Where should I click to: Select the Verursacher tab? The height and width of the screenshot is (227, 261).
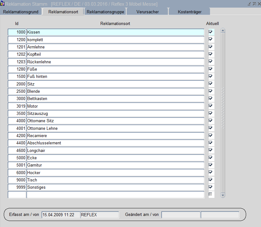147,12
